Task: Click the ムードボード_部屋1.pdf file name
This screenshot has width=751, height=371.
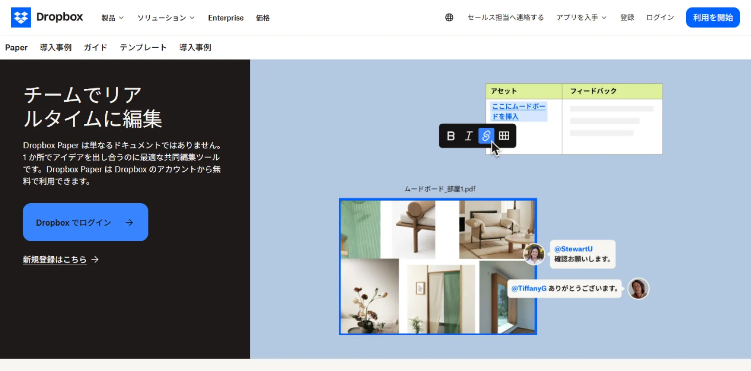Action: [439, 189]
